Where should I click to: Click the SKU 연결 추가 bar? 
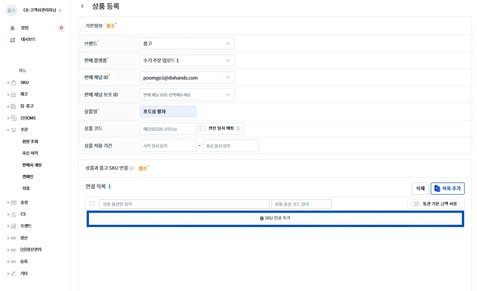click(x=275, y=218)
